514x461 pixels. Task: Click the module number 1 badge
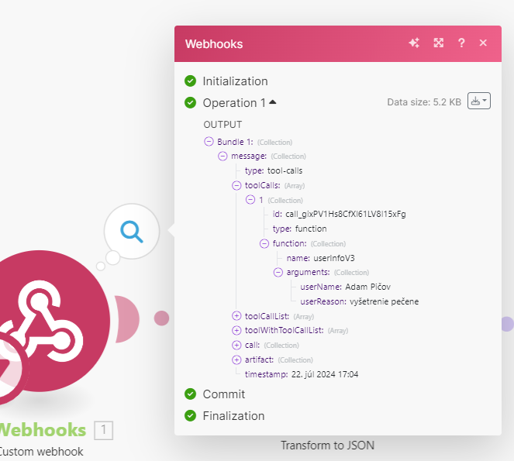tap(104, 430)
